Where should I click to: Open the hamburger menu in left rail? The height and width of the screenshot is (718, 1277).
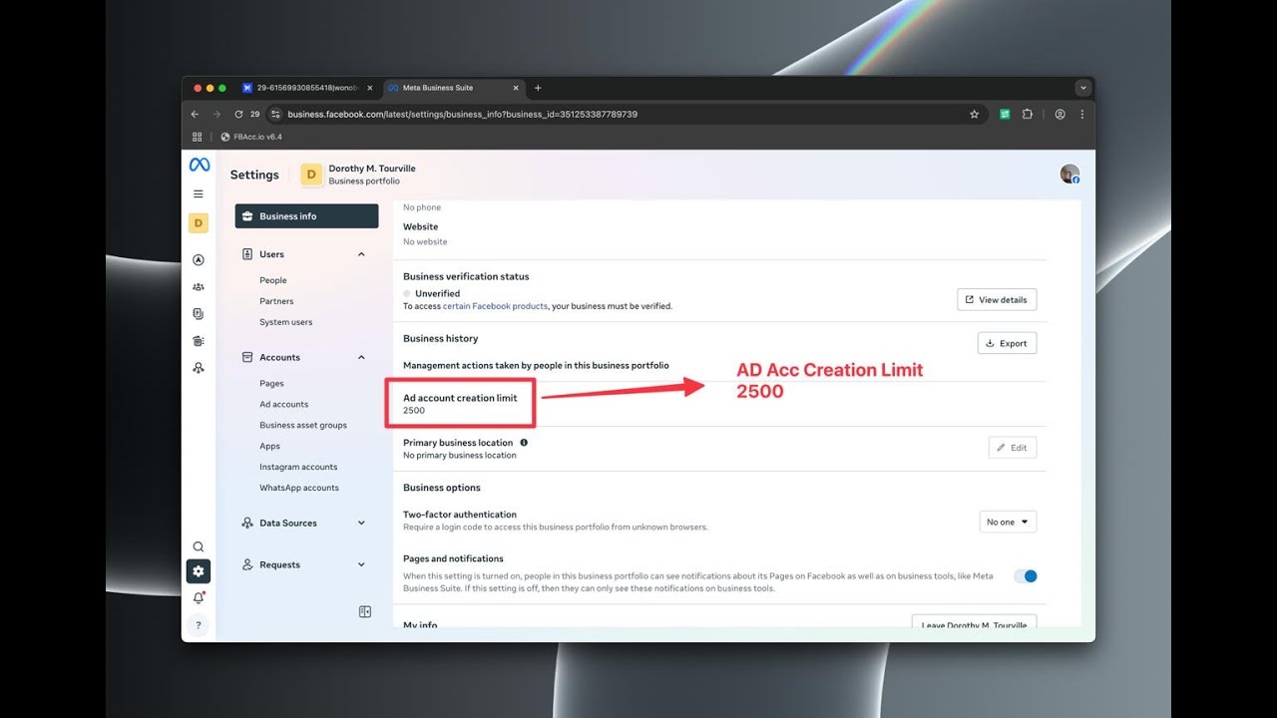[x=199, y=194]
